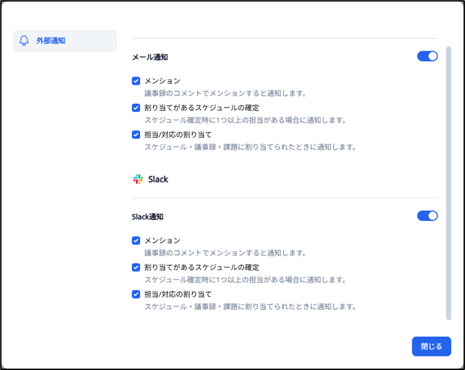465x370 pixels.
Task: Click the bell icon in the sidebar
Action: click(x=25, y=41)
